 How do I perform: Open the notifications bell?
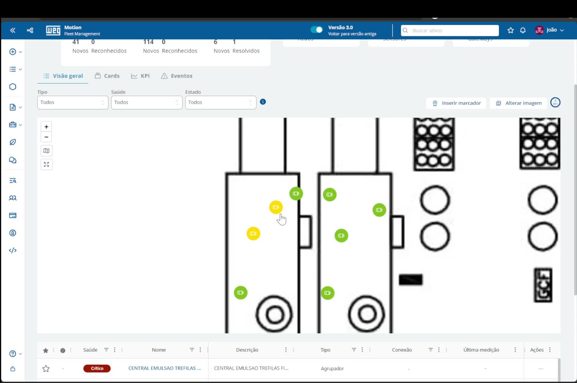[x=523, y=30]
